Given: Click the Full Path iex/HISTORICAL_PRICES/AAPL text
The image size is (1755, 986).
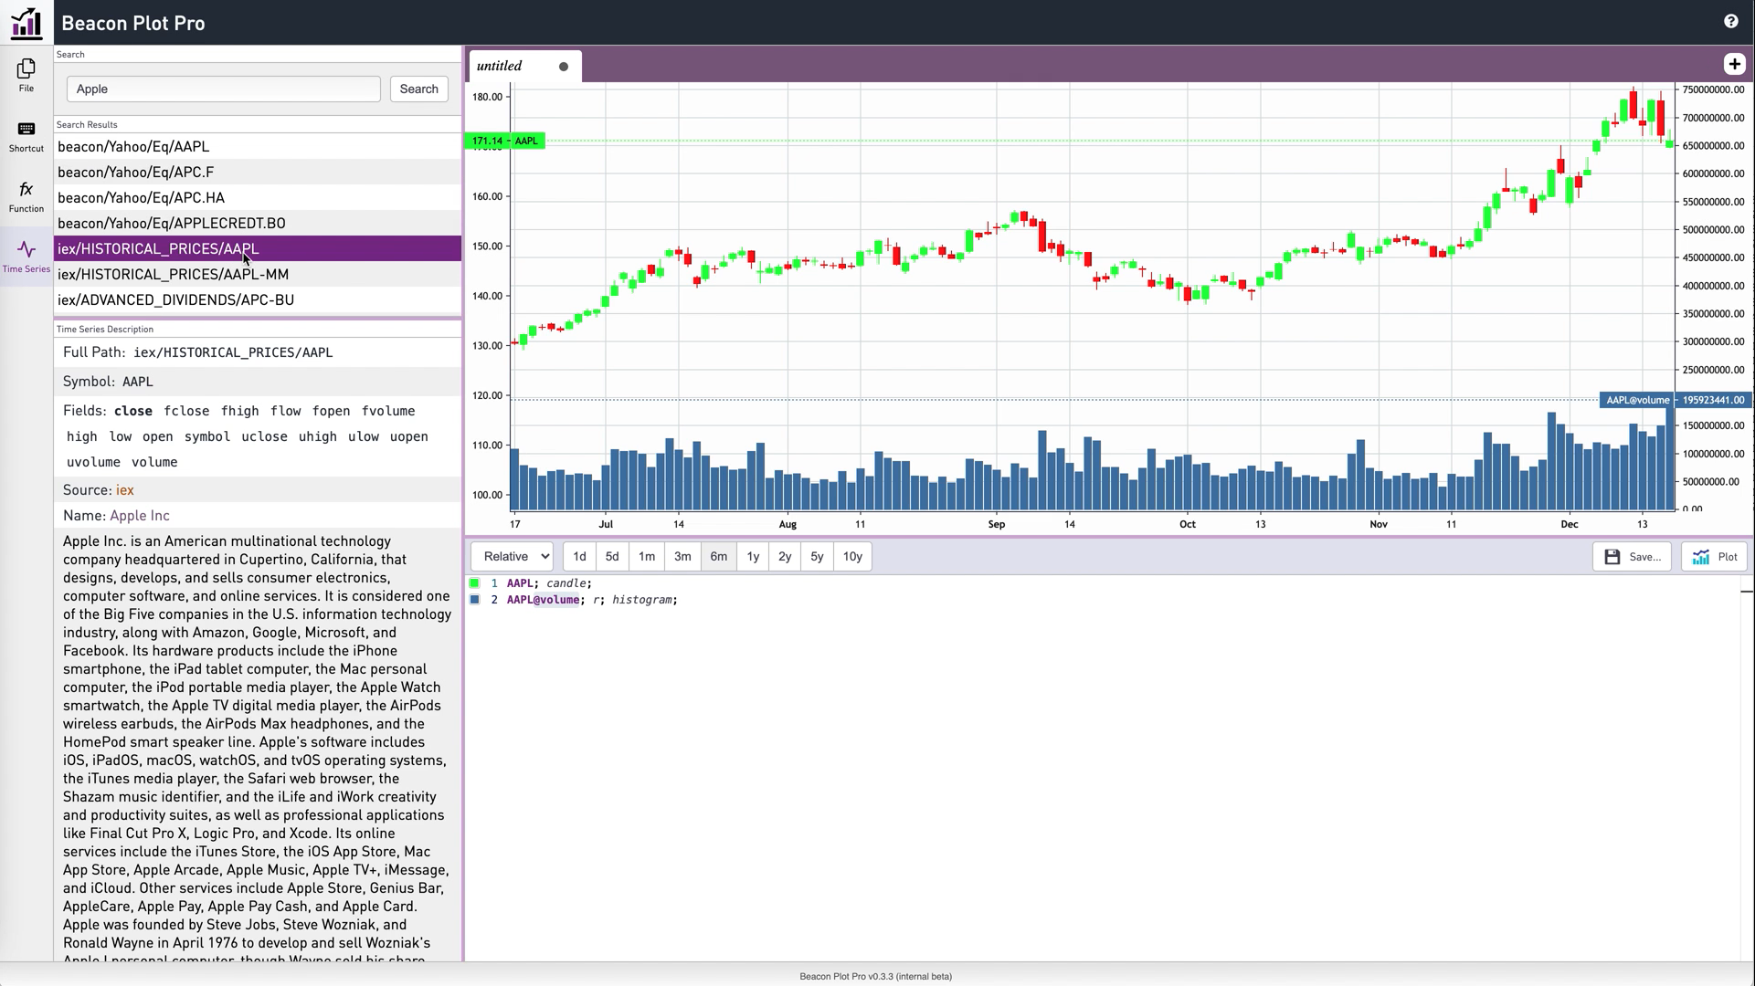Looking at the screenshot, I should tap(233, 352).
